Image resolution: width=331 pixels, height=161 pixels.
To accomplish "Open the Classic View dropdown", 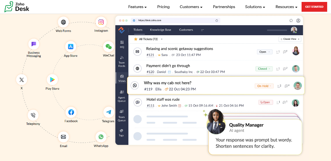I will tap(290, 39).
